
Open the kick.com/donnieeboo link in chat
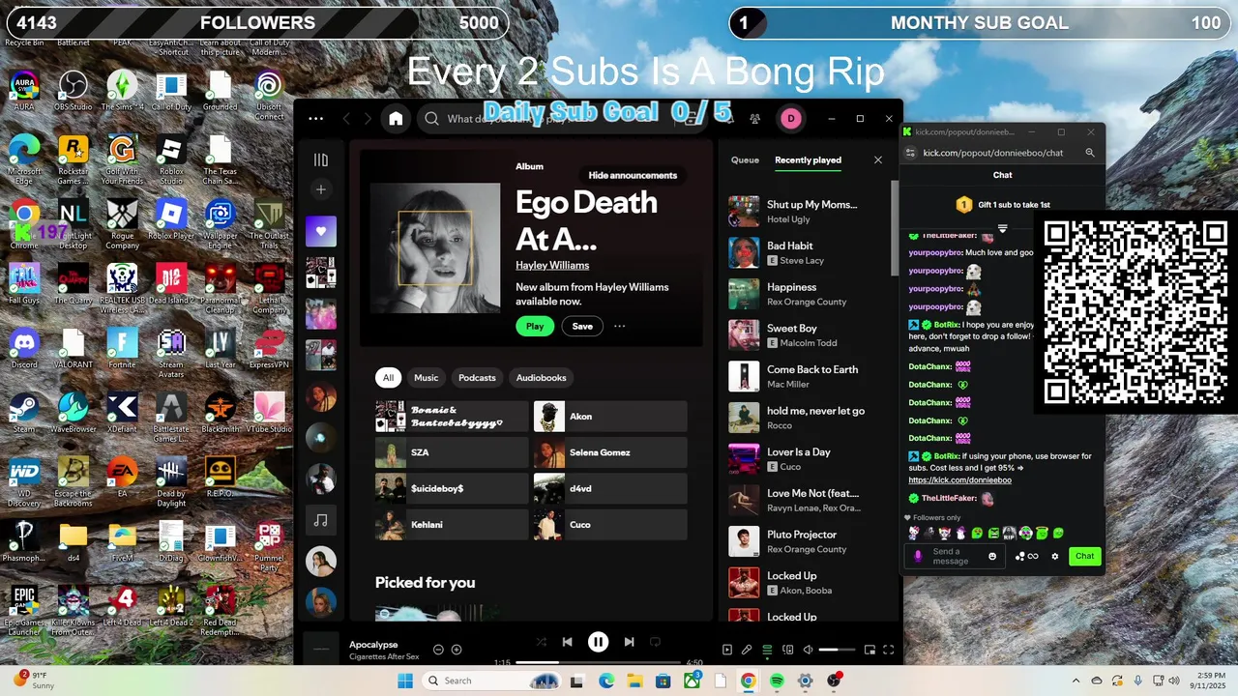(959, 480)
